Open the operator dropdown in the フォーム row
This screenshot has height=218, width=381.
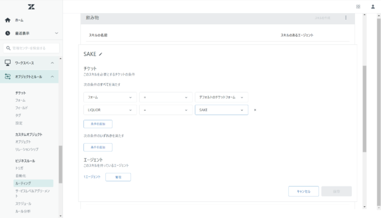[x=165, y=97]
